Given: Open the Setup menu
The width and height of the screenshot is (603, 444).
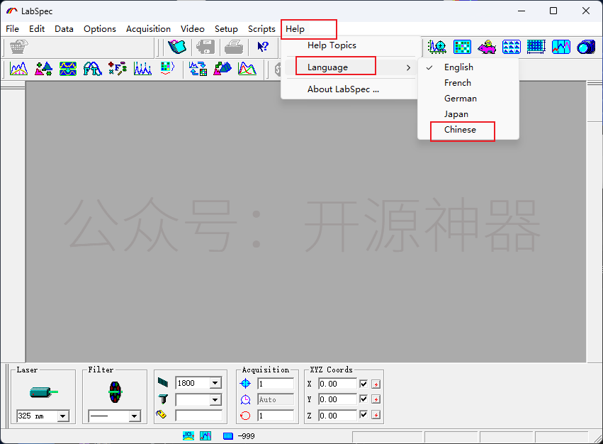Looking at the screenshot, I should click(x=226, y=29).
